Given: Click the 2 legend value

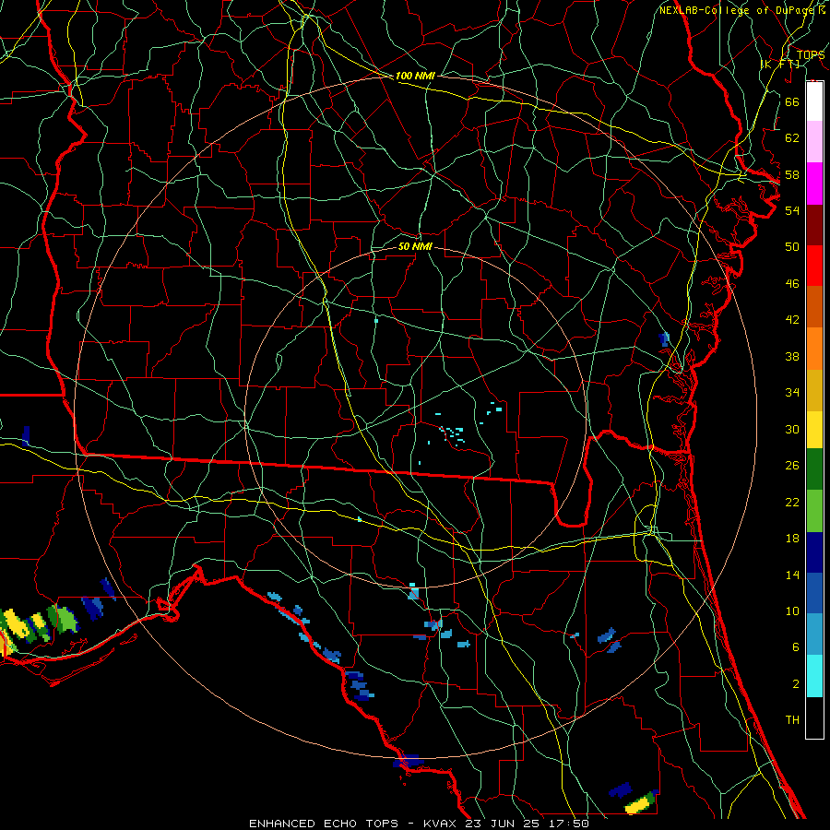Looking at the screenshot, I should point(796,684).
